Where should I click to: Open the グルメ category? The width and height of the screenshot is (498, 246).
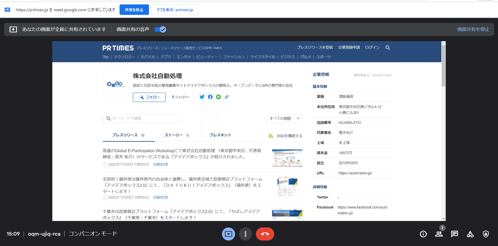point(306,57)
